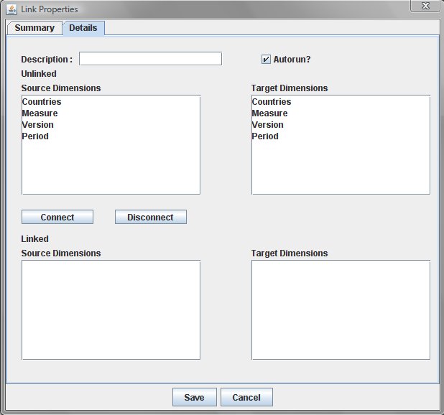Save the link properties
Image resolution: width=444 pixels, height=415 pixels.
[x=194, y=398]
